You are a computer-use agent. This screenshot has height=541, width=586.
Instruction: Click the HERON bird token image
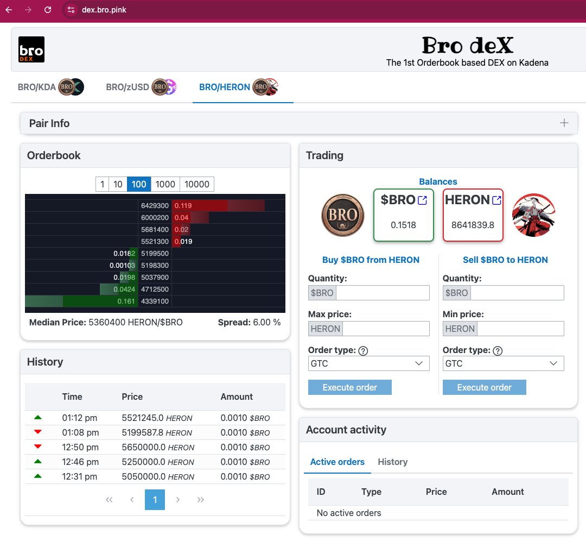534,215
